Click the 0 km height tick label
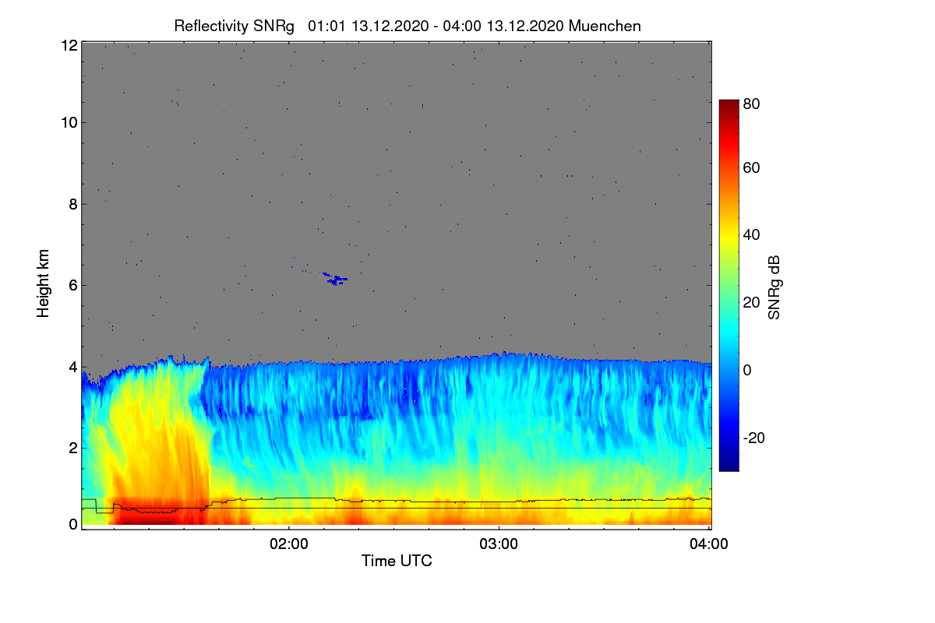Image resolution: width=935 pixels, height=623 pixels. point(73,525)
